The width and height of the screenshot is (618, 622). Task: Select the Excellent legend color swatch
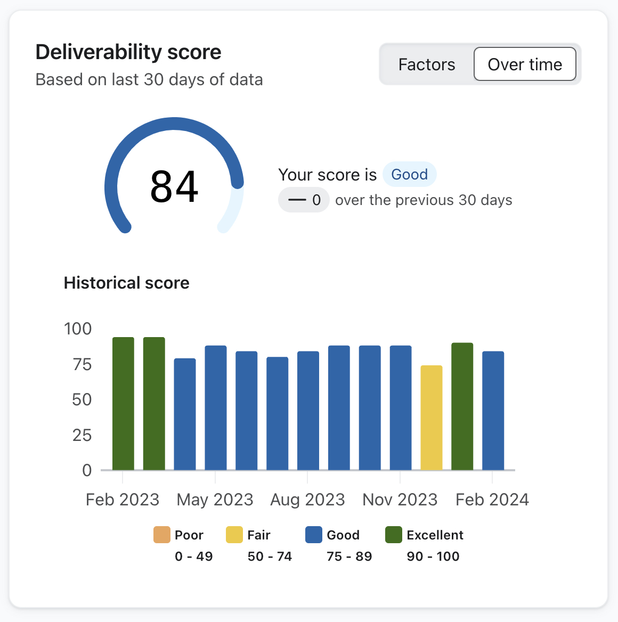point(394,535)
